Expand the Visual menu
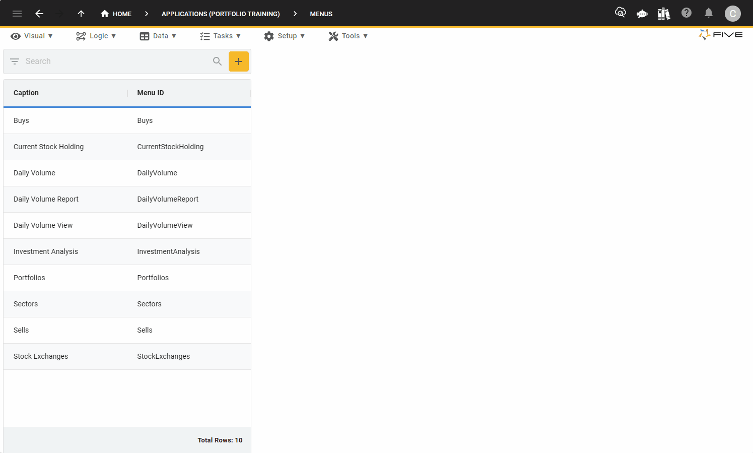Screen dimensions: 753x453 point(32,36)
